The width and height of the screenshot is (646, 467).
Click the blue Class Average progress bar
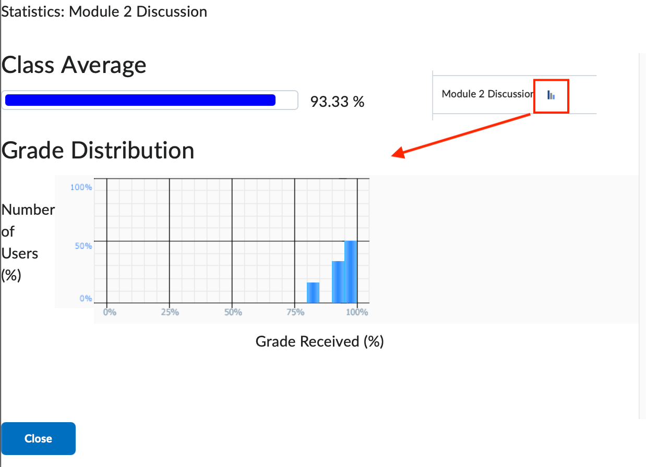pyautogui.click(x=140, y=100)
